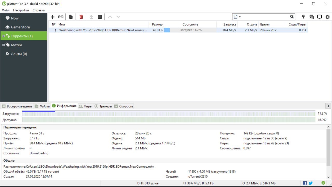Click the Twitter icon in status bar
Screen dimensions: 332x187
(x=310, y=183)
